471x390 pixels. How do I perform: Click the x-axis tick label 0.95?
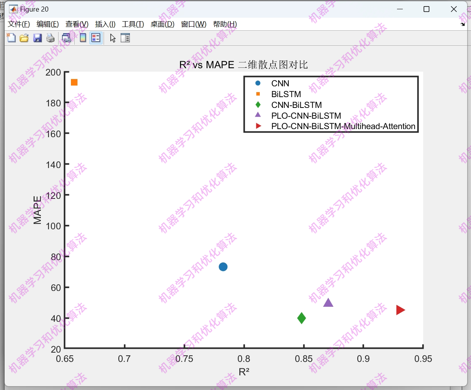[423, 359]
